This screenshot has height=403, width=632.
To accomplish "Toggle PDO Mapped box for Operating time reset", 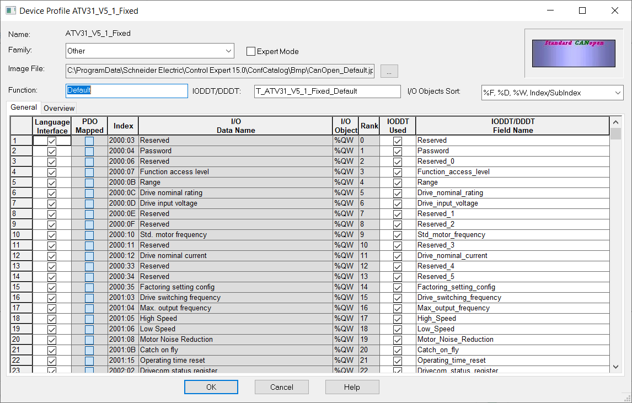I will click(x=89, y=361).
